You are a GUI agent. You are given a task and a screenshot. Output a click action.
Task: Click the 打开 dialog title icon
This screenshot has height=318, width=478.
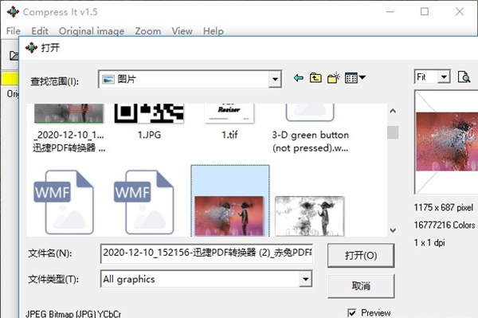31,48
